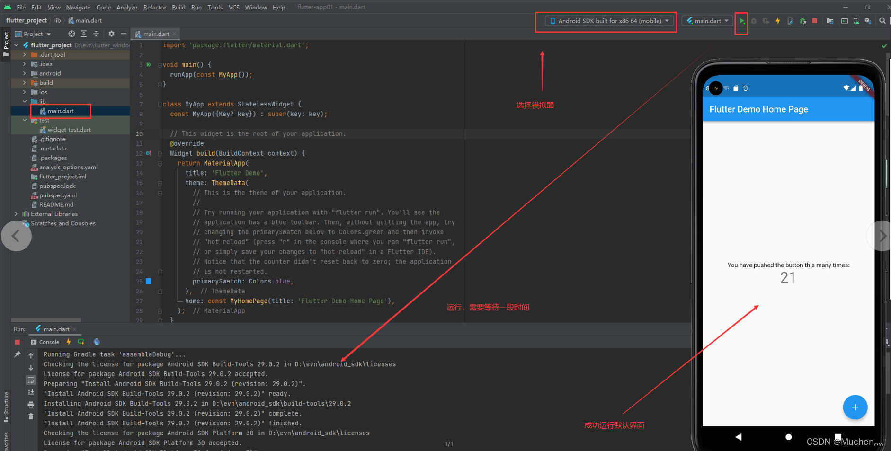Open the device selector Android SDK dropdown
The image size is (891, 451).
coord(609,21)
